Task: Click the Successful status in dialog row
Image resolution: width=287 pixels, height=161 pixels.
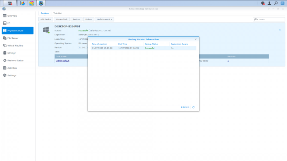Action: coord(149,48)
